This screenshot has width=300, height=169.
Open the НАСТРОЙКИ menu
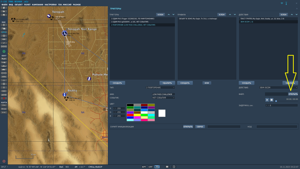[51, 5]
